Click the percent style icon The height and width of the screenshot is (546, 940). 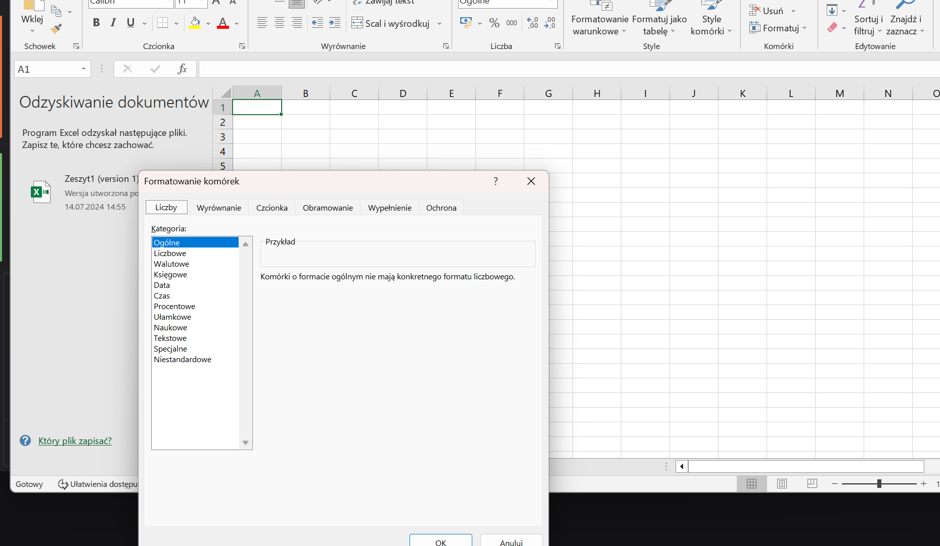coord(494,23)
